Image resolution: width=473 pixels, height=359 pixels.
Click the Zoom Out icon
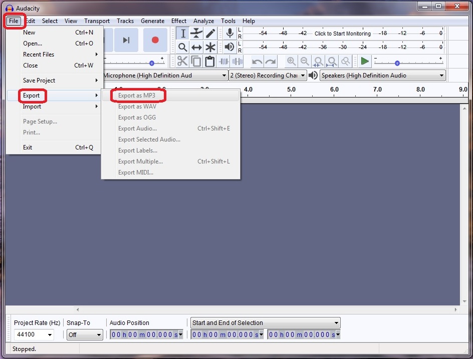tap(305, 61)
